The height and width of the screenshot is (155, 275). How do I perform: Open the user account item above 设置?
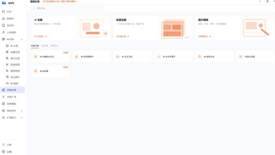coord(7,145)
